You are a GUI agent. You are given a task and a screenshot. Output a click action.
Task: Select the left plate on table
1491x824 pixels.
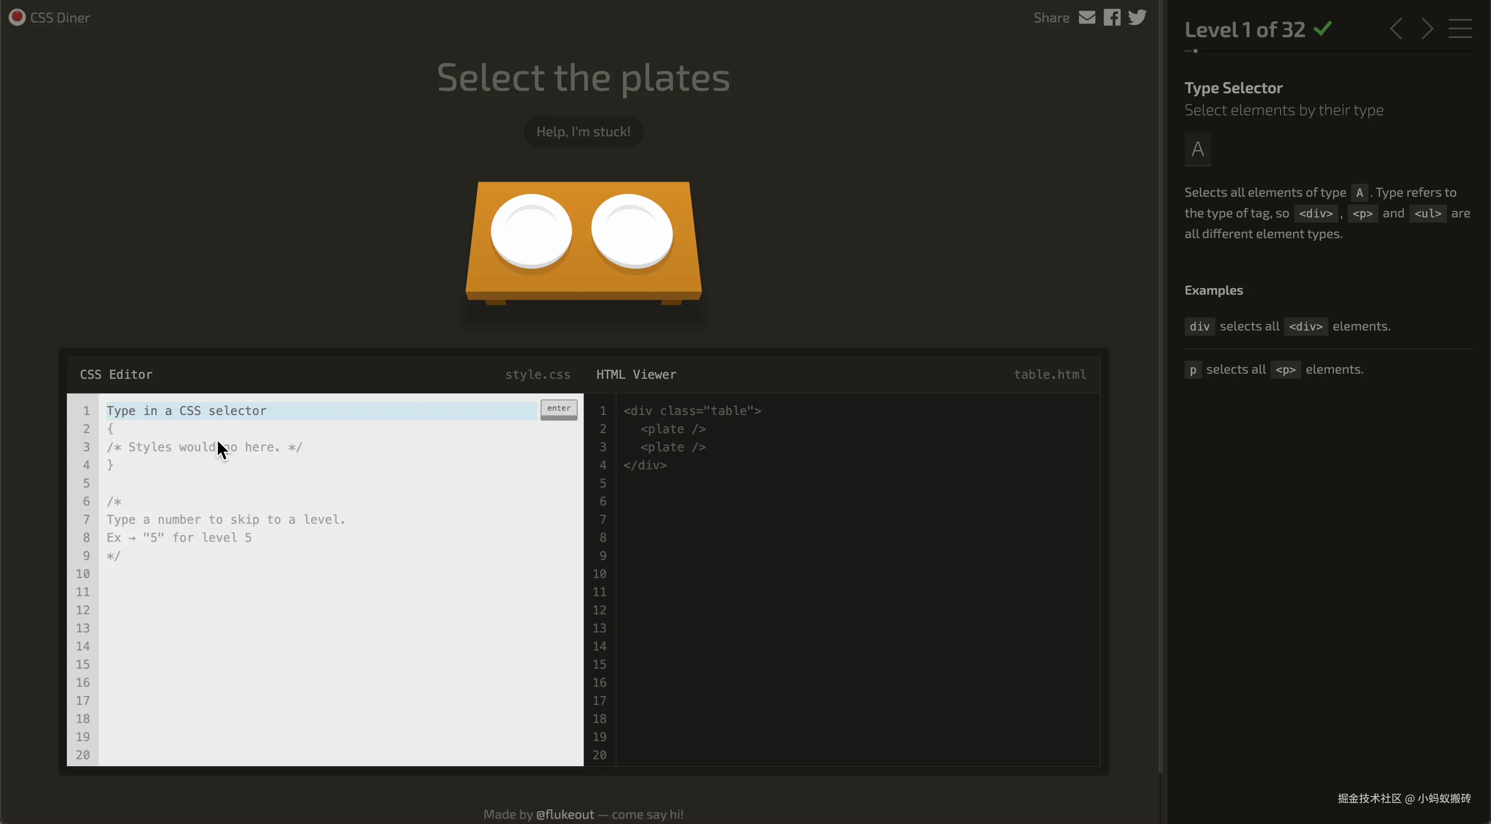pyautogui.click(x=532, y=231)
